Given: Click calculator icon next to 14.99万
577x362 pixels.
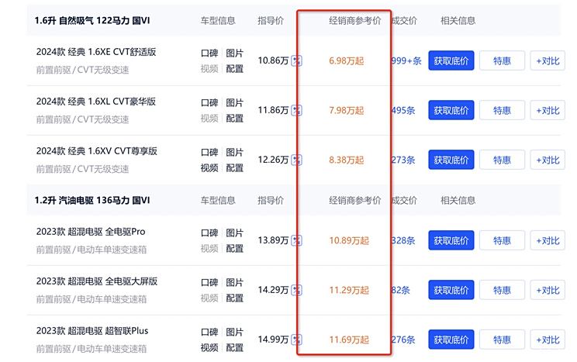Looking at the screenshot, I should [296, 340].
